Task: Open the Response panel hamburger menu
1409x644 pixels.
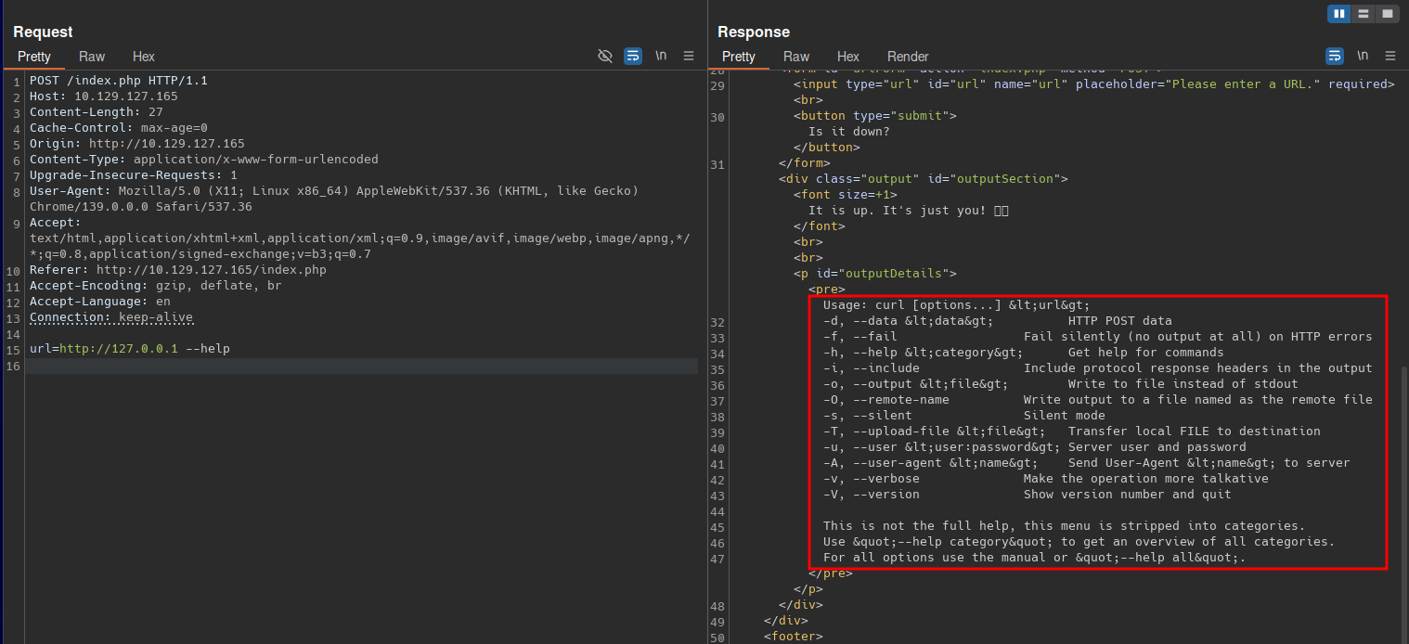Action: pyautogui.click(x=1390, y=56)
